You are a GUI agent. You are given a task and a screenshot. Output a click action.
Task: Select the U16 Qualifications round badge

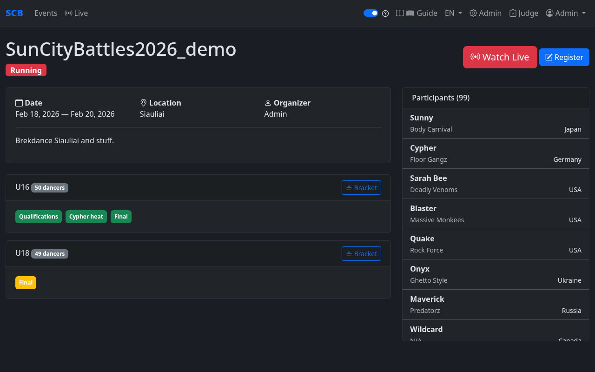pyautogui.click(x=39, y=217)
